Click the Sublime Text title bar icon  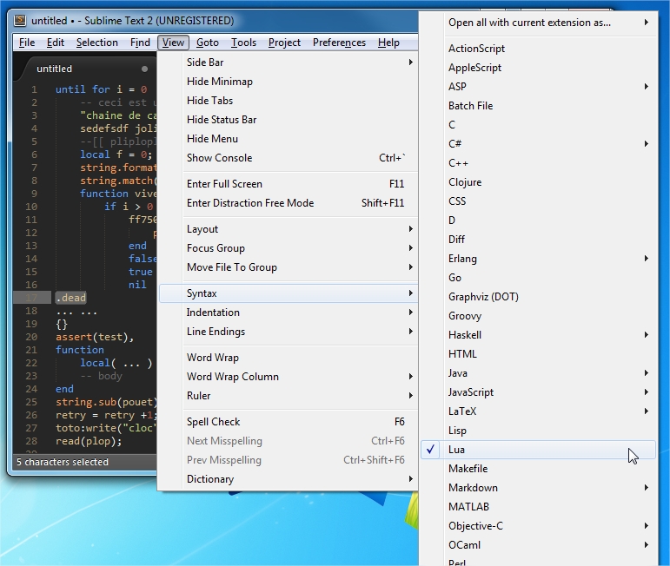(x=20, y=21)
